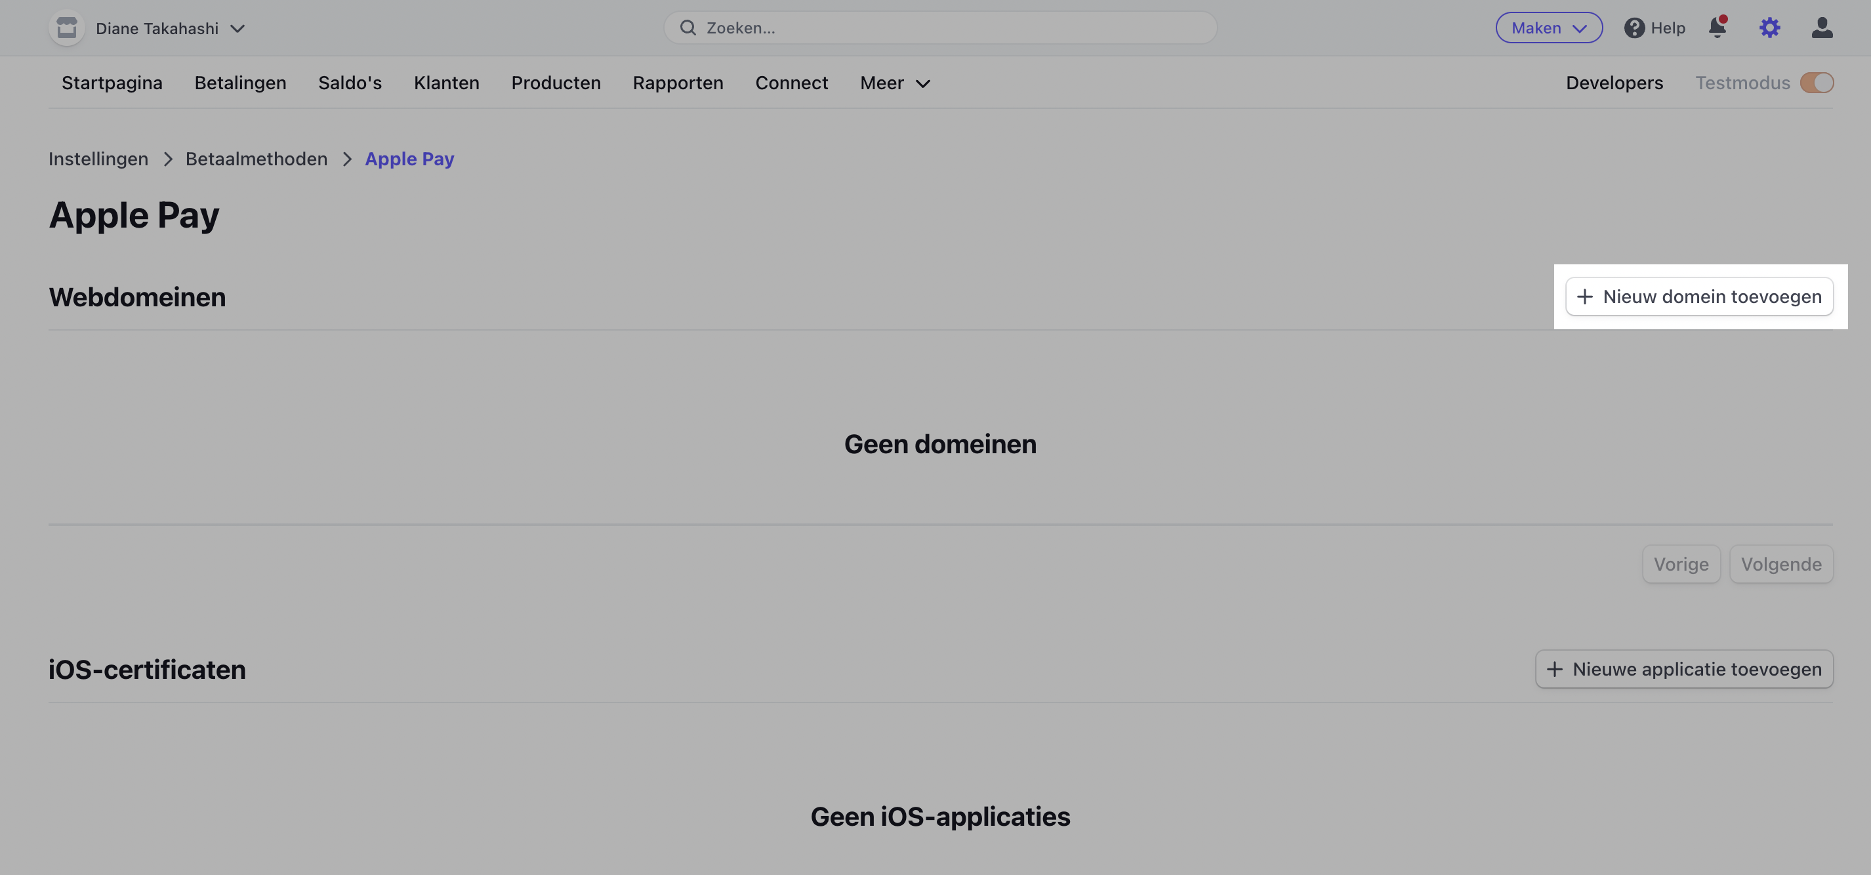The image size is (1871, 875).
Task: Go to Instellingen breadcrumb
Action: point(98,159)
